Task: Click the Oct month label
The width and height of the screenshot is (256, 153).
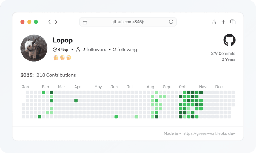Action: (182, 87)
